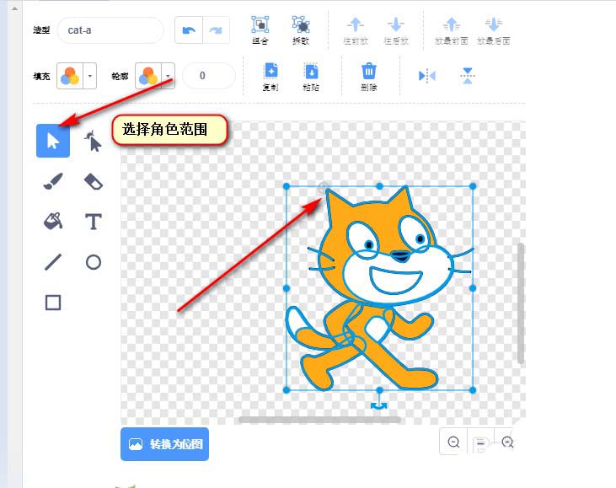Viewport: 616px width, 488px height.
Task: Open the Outline (轮廓) color swatch
Action: (x=148, y=76)
